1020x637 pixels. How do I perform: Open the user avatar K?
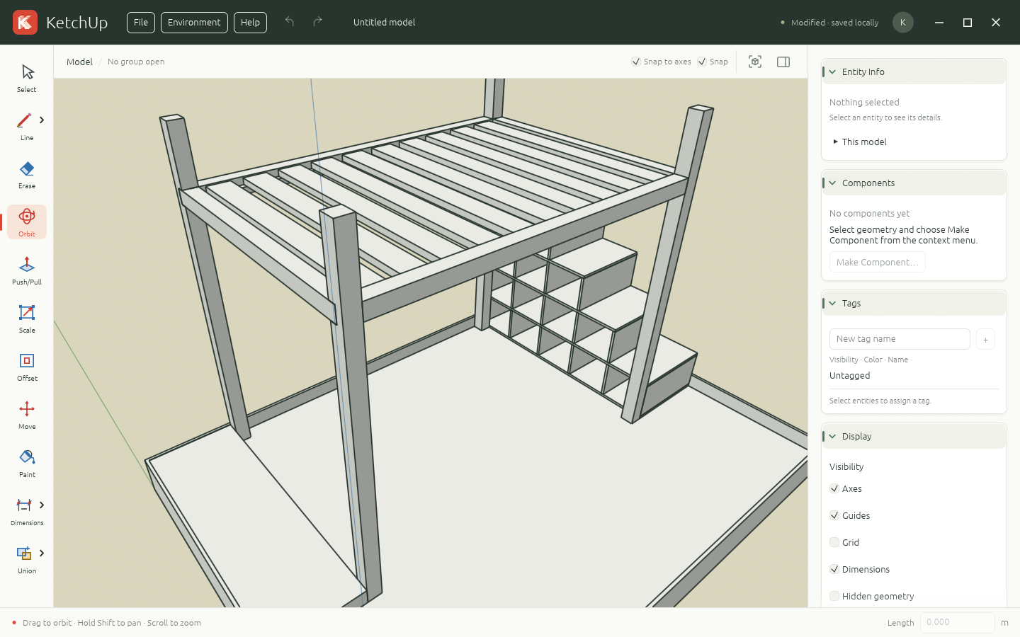[902, 22]
